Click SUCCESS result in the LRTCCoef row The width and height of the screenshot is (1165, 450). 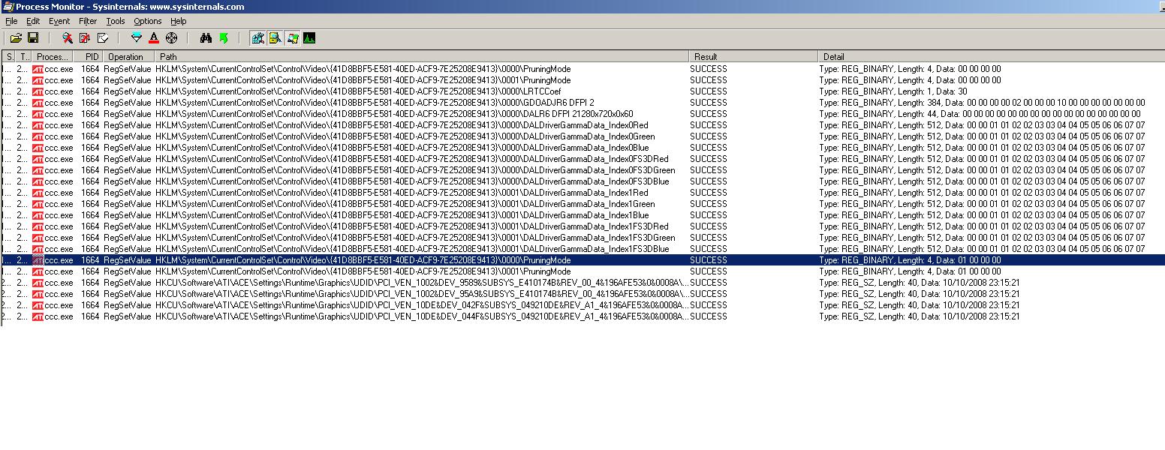point(709,91)
